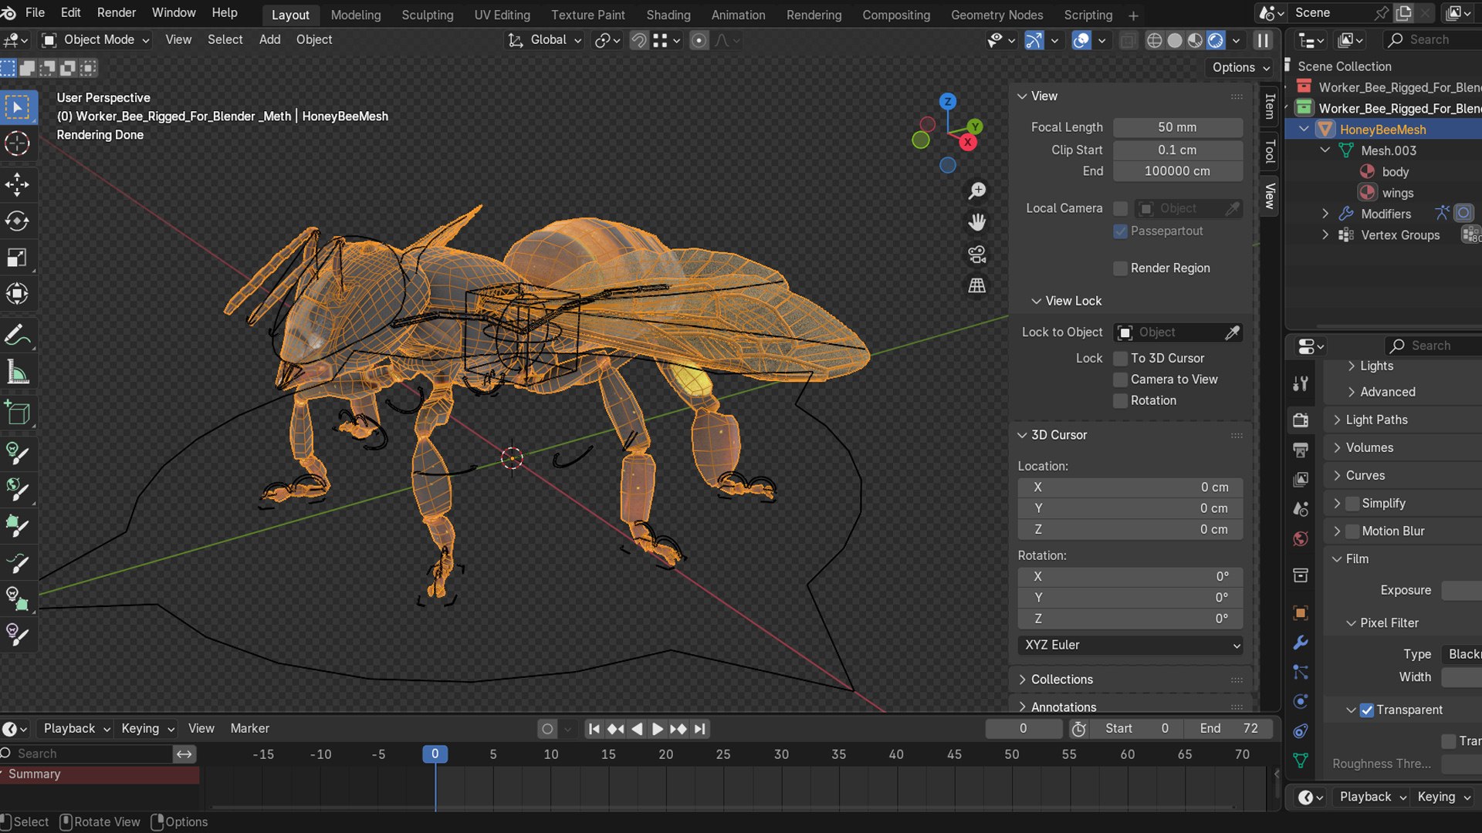The height and width of the screenshot is (833, 1482).
Task: Open the Render properties tab icon
Action: pos(1301,420)
